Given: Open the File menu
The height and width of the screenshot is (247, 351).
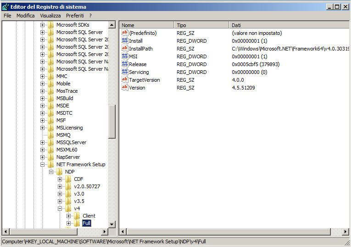Looking at the screenshot, I should click(x=7, y=16).
